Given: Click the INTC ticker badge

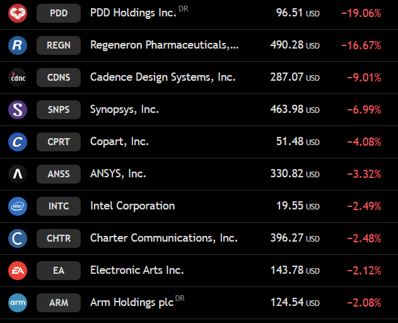Looking at the screenshot, I should pyautogui.click(x=59, y=206).
